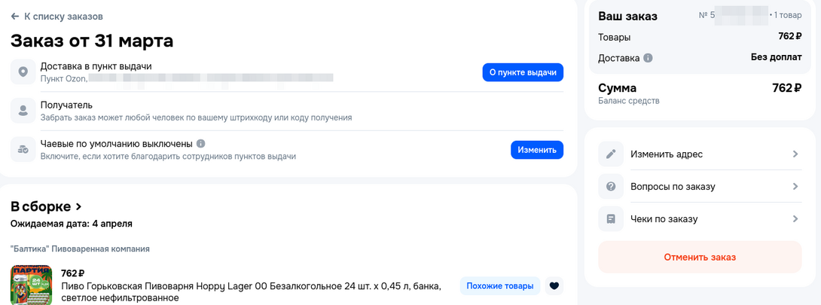Viewport: 821px width, 305px height.
Task: Open the 'Вопросы по заказу' chevron arrow
Action: (x=795, y=187)
